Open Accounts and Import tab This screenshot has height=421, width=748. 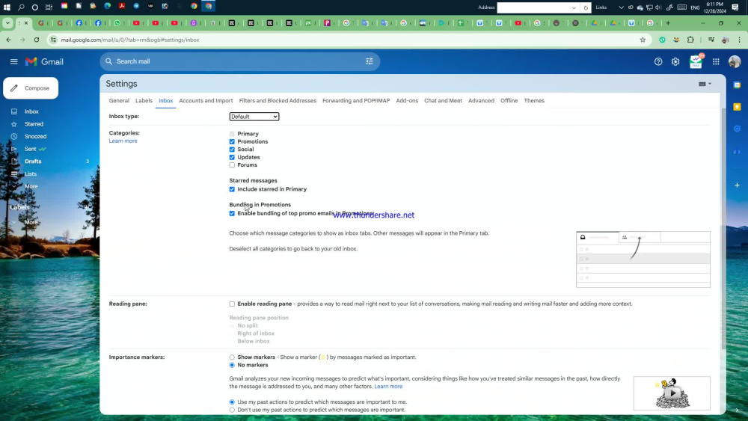coord(206,101)
